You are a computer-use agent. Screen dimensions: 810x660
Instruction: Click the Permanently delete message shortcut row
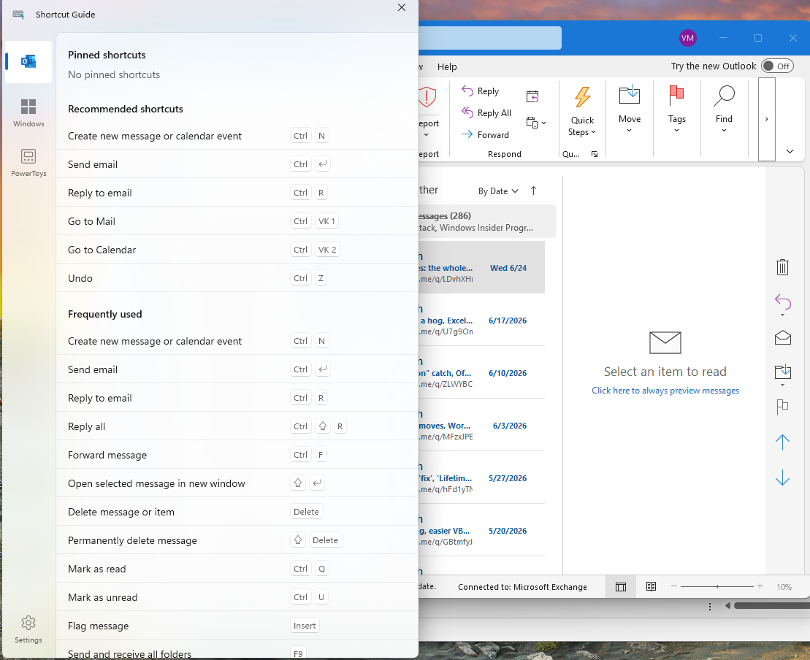click(237, 540)
